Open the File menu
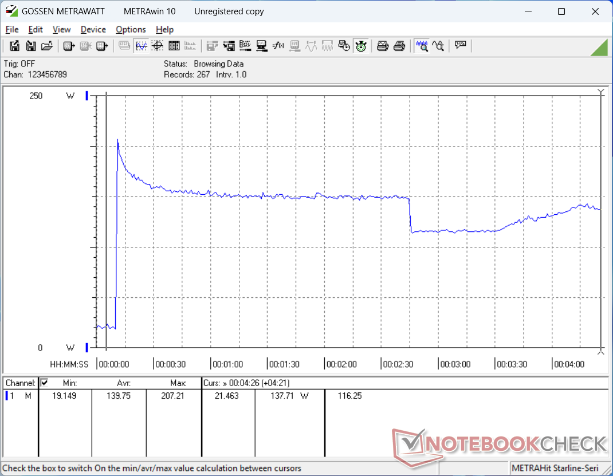This screenshot has width=613, height=476. 11,29
